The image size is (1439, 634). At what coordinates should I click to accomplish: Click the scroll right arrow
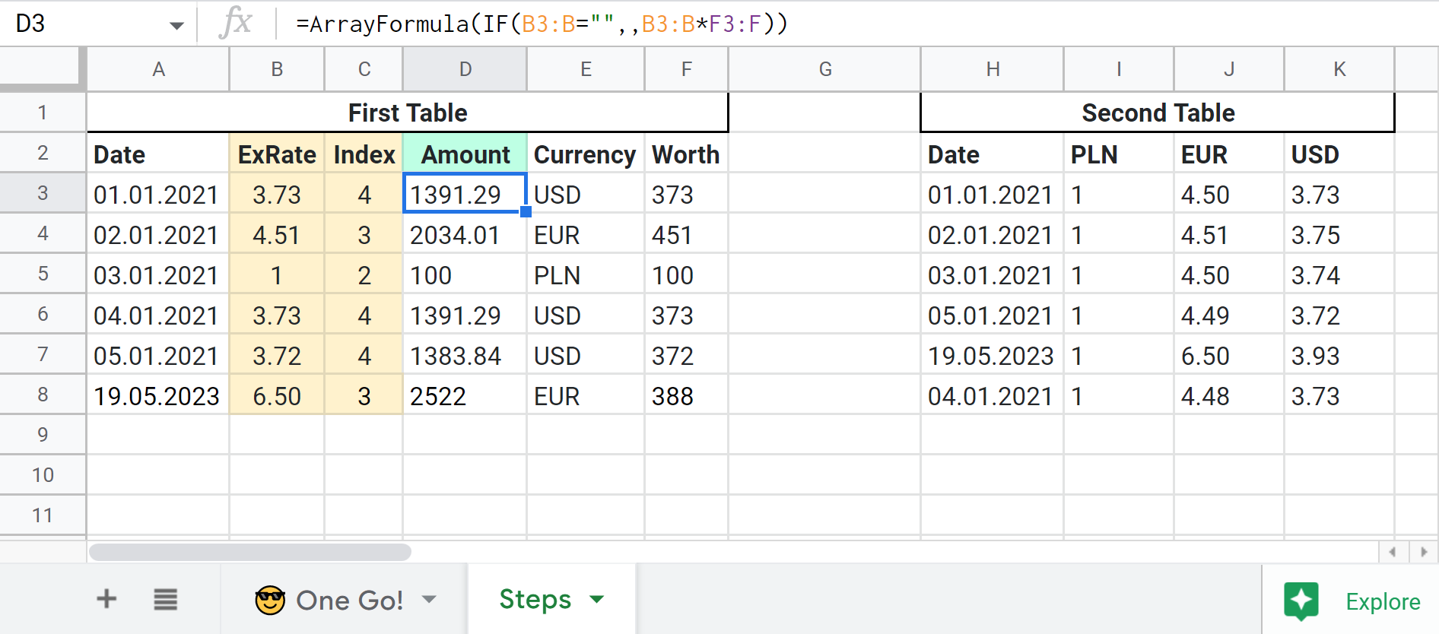point(1423,552)
